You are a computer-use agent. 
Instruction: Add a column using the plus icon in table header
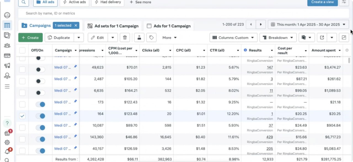coord(347,50)
